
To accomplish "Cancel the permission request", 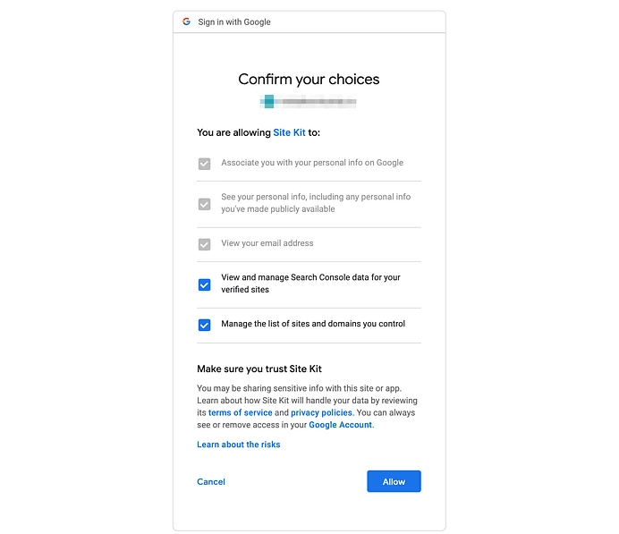I will coord(211,482).
